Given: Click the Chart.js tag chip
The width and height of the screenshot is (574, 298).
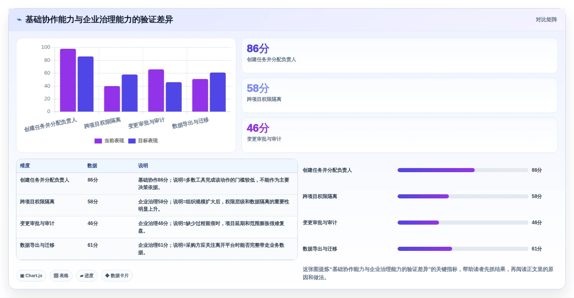Looking at the screenshot, I should [x=31, y=276].
